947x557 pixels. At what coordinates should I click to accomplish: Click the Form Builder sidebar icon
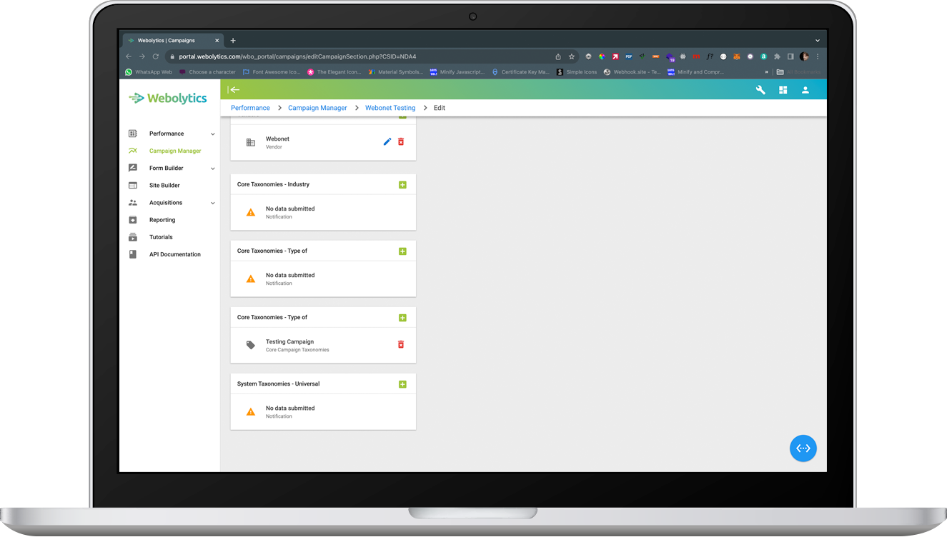132,168
